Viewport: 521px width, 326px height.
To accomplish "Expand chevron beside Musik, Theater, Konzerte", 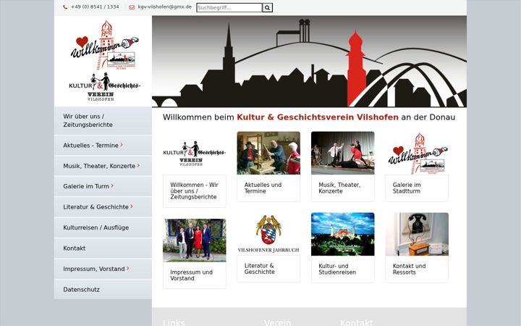I will (x=138, y=166).
